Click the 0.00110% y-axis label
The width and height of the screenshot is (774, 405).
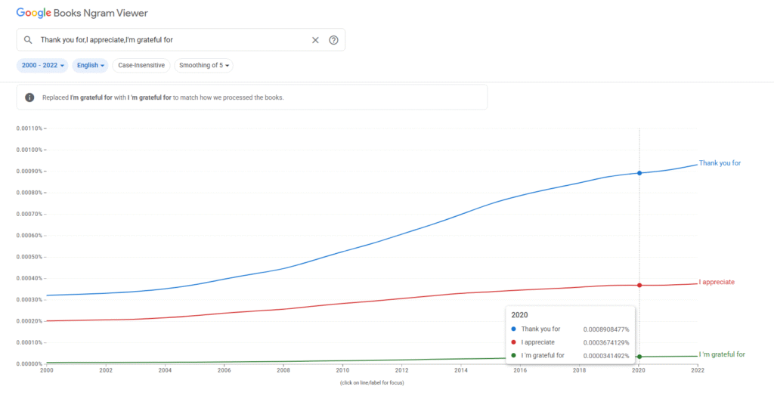[29, 128]
